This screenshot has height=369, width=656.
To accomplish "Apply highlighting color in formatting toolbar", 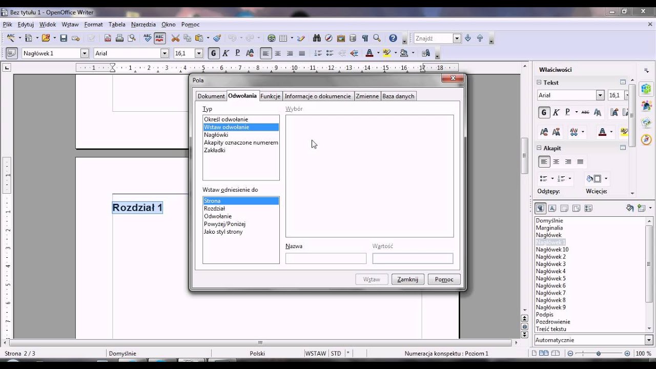I will point(387,53).
